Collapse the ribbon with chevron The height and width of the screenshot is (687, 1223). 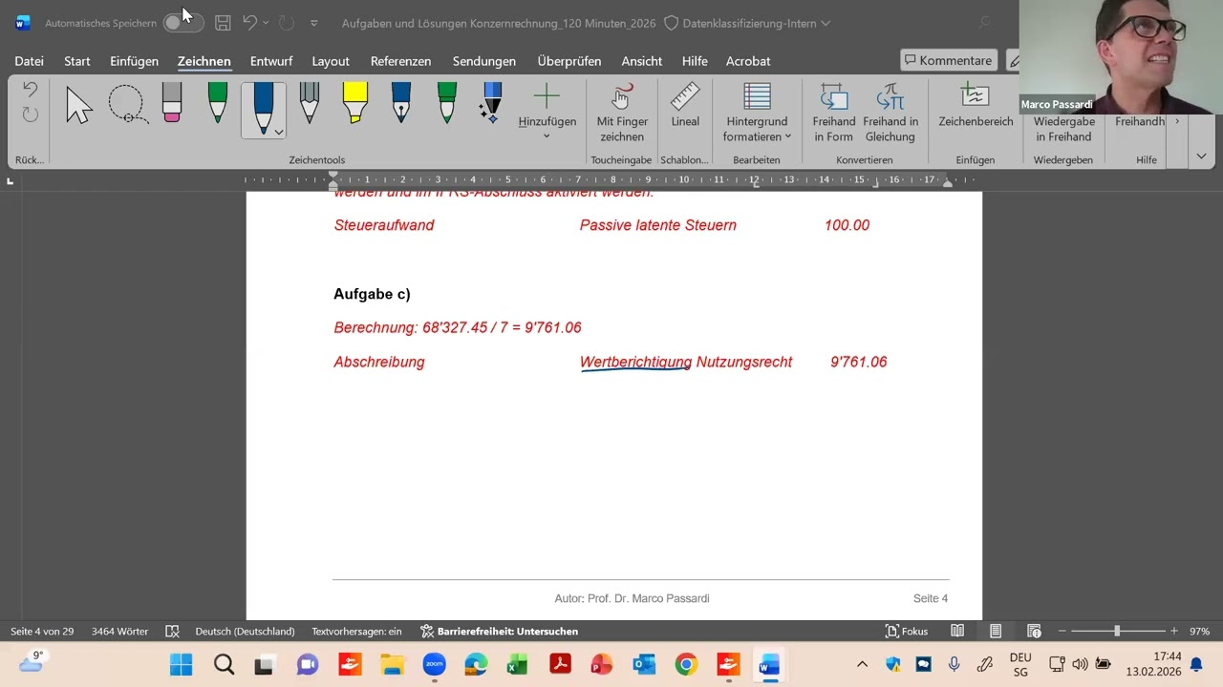[1201, 156]
